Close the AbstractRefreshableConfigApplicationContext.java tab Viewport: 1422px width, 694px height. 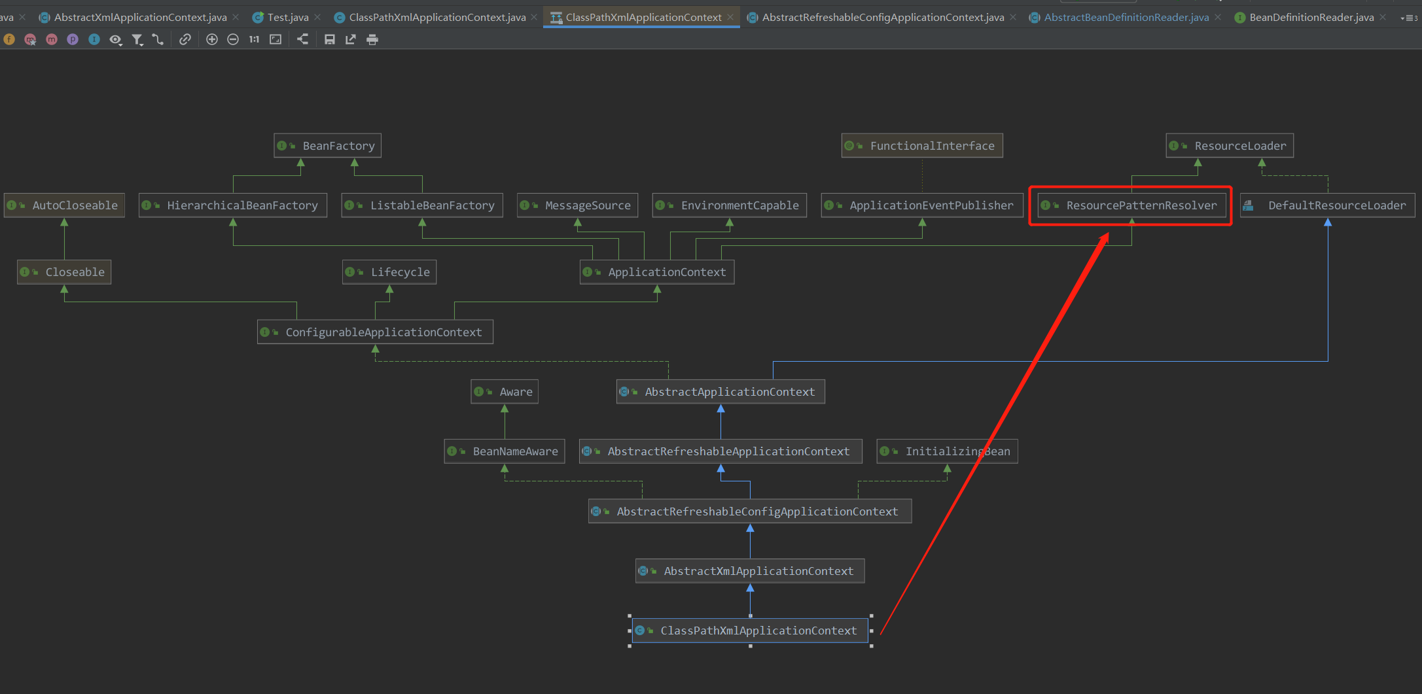click(1013, 17)
